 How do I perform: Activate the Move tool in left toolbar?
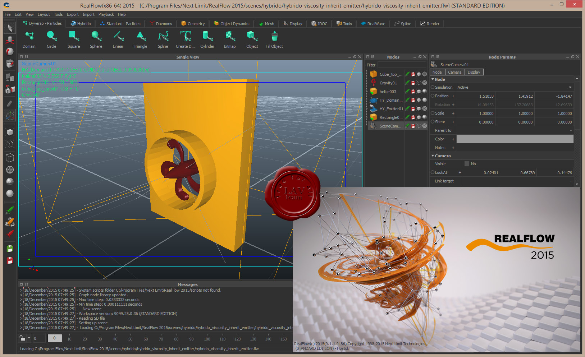10,40
